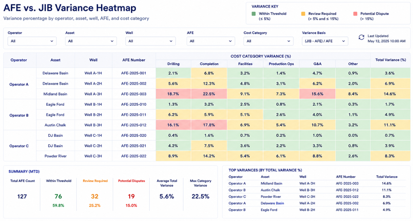This screenshot has width=413, height=221.
Task: Click Well B-2H in the Top Variances list
Action: (307, 210)
